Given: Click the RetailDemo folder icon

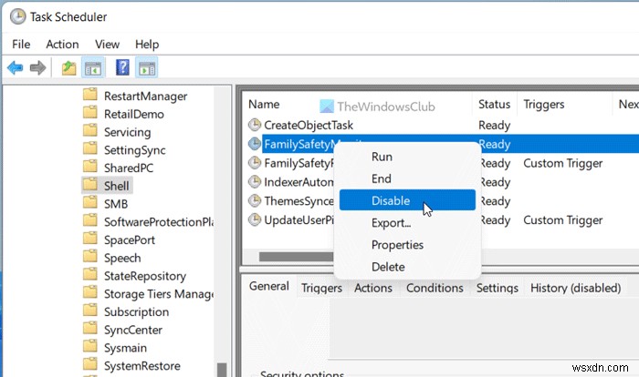Looking at the screenshot, I should pos(90,113).
